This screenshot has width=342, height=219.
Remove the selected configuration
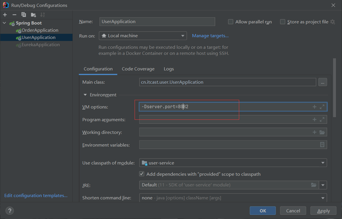(14, 15)
